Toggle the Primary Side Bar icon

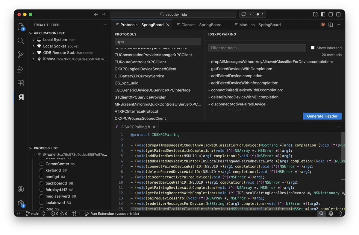pos(322,14)
